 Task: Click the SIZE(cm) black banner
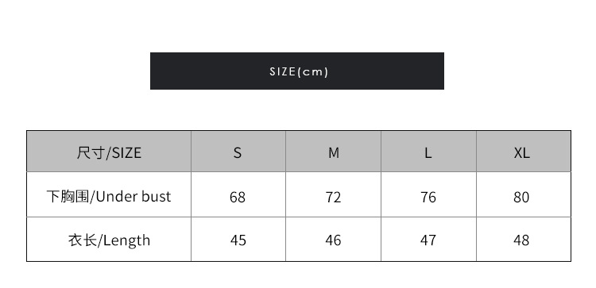(x=297, y=71)
